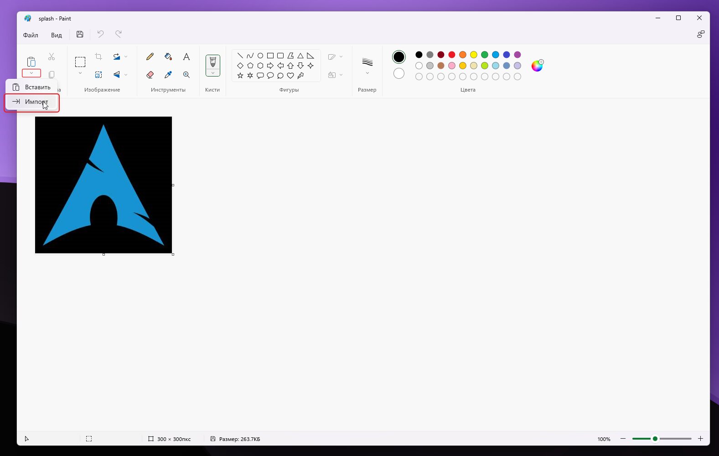Select the primary color 1 black circle
The image size is (719, 456).
click(399, 57)
